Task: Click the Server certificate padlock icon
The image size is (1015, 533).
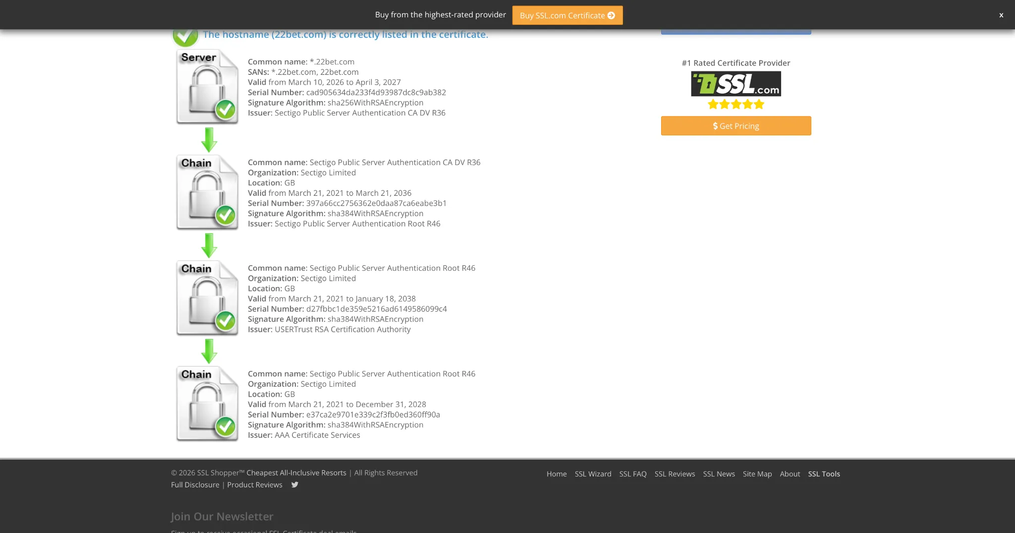Action: point(207,86)
